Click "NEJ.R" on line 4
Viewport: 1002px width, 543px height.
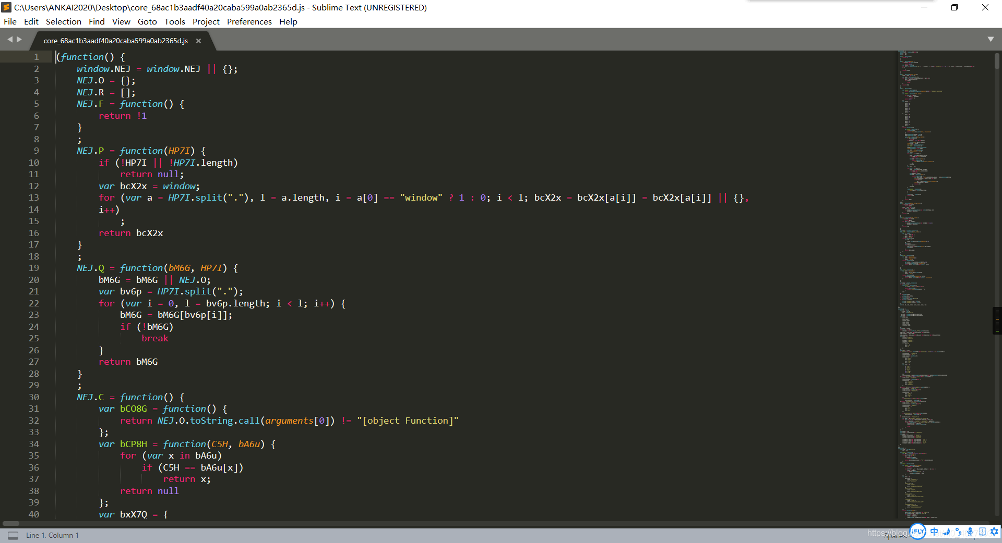pos(90,92)
